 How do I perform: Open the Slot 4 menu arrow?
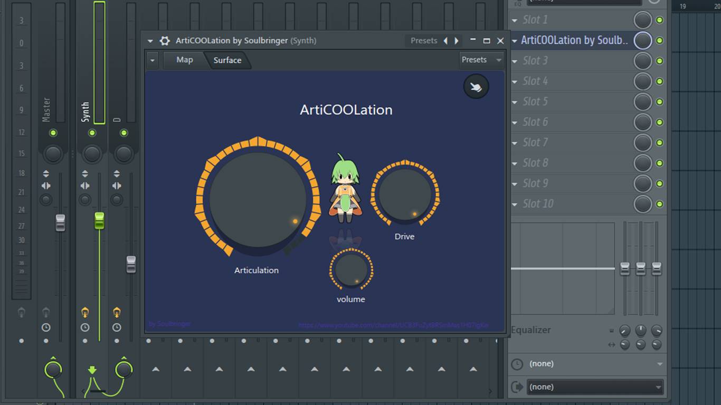tap(515, 82)
